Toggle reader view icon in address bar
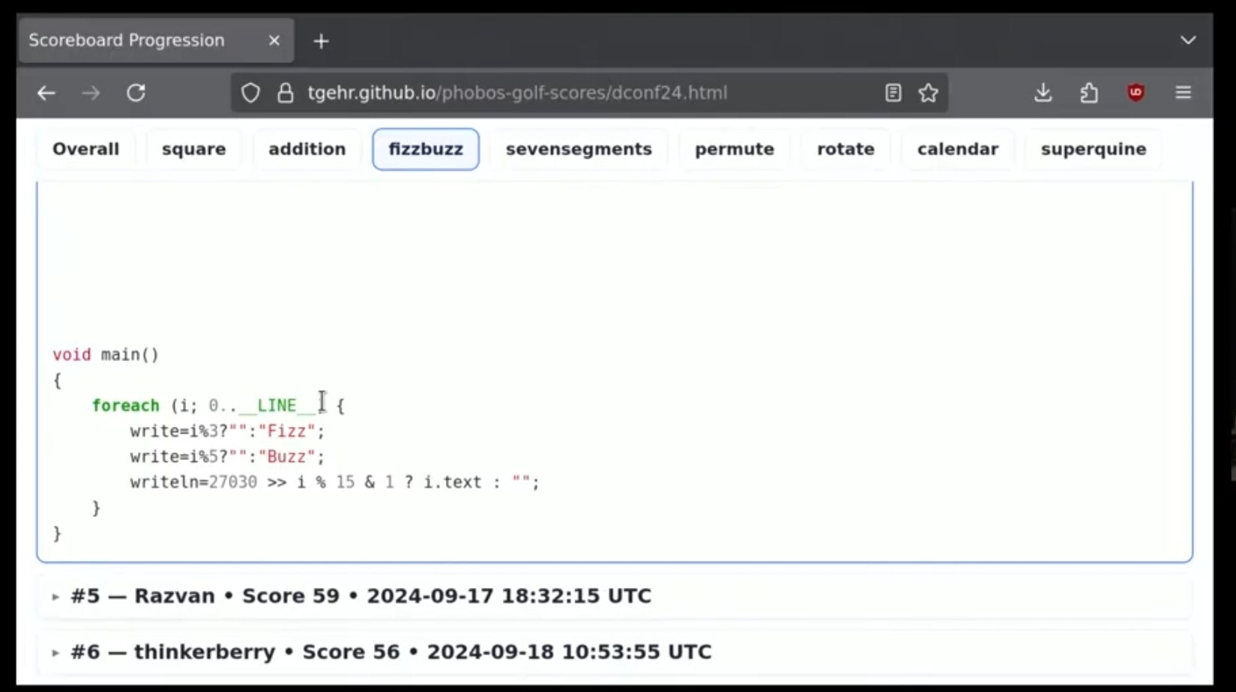Screen dimensions: 1236x692 (x=893, y=93)
